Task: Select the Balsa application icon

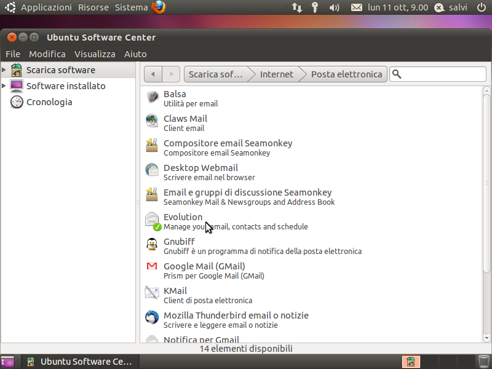Action: [x=152, y=98]
